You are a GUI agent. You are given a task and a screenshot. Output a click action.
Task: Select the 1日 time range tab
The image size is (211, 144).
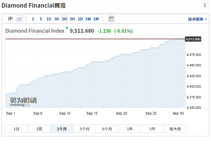17,129
